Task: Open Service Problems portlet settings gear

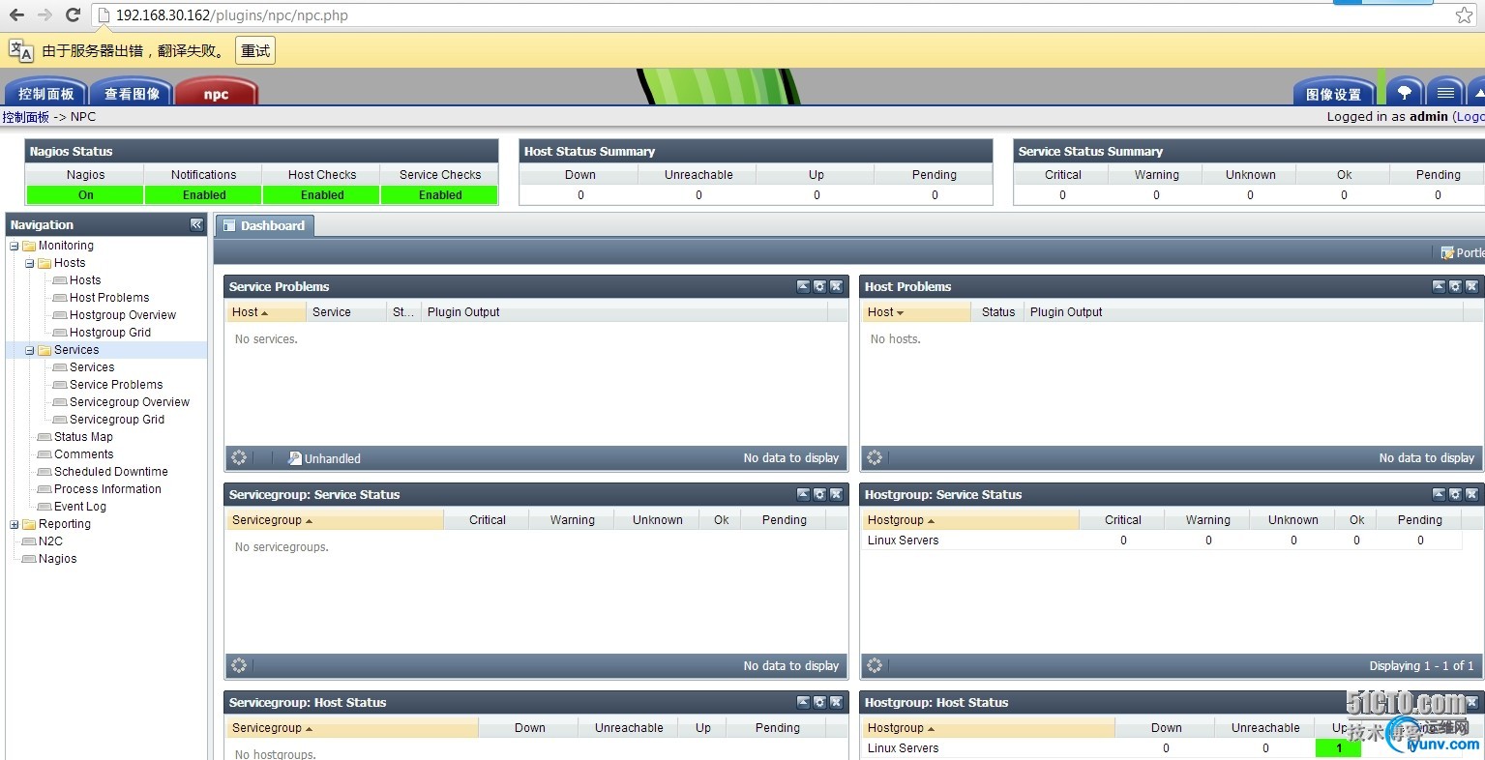Action: point(819,286)
